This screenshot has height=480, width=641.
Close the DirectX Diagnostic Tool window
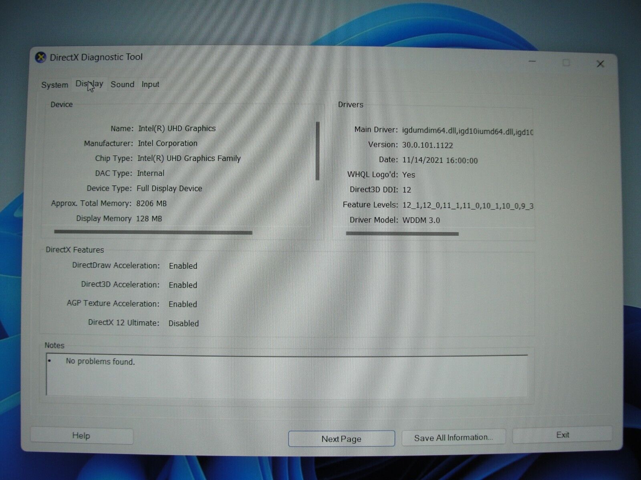[x=600, y=64]
